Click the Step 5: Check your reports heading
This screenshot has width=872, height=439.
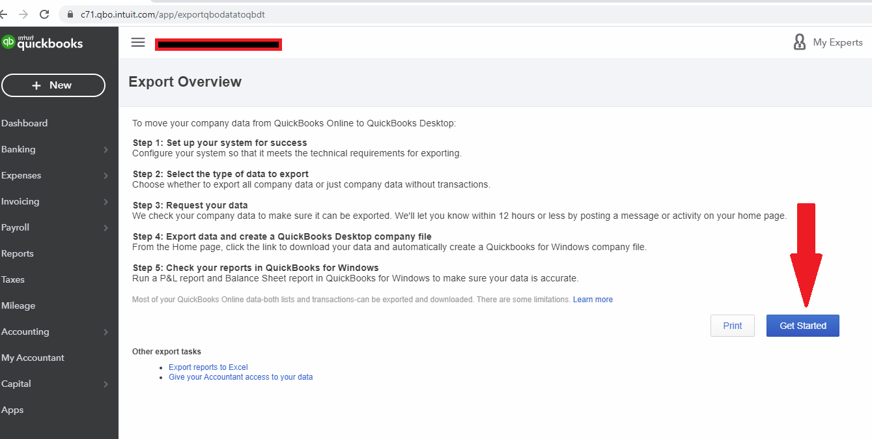(x=255, y=268)
